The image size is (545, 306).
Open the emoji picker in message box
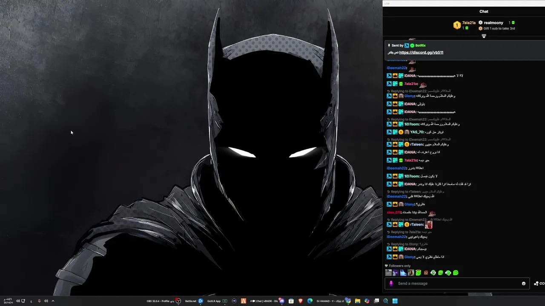coord(524,283)
